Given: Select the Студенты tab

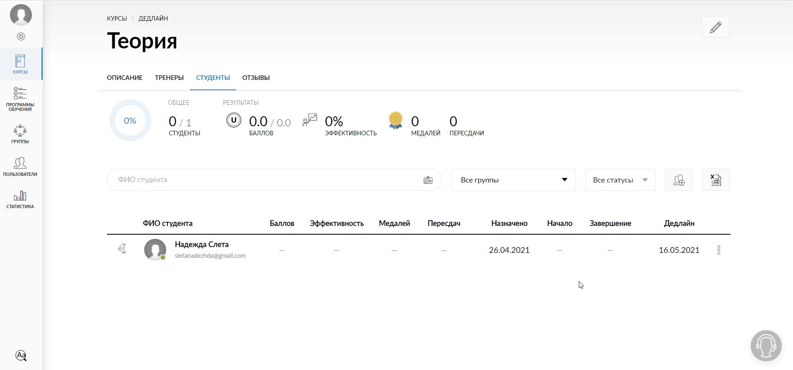Looking at the screenshot, I should [213, 78].
